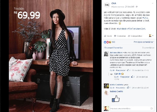Click the emoji smiley in comment box
Screen dimensions: 157x112
(x=151, y=108)
